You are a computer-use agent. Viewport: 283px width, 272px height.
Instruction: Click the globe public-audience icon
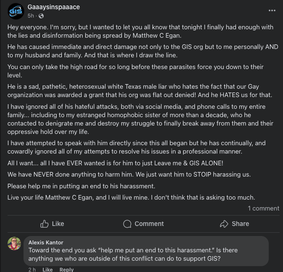pos(41,16)
